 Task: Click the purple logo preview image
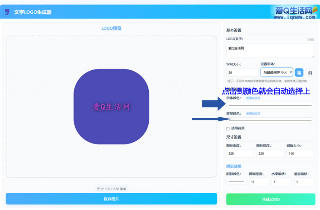(112, 107)
